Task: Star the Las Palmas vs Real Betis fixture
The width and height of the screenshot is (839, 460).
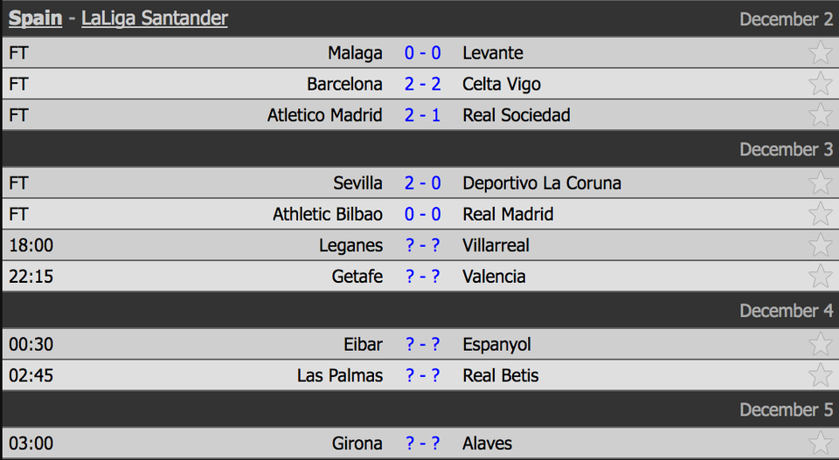Action: tap(820, 374)
